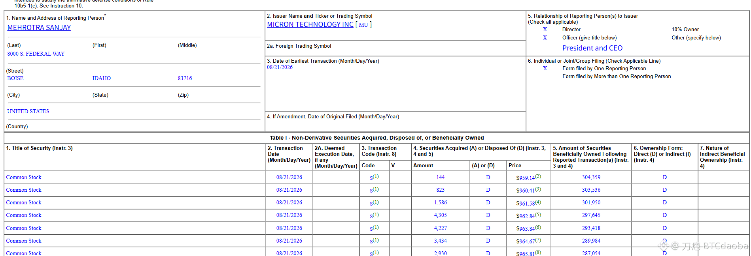Click the X mark beside Officer (give title below)
The height and width of the screenshot is (256, 751).
545,38
